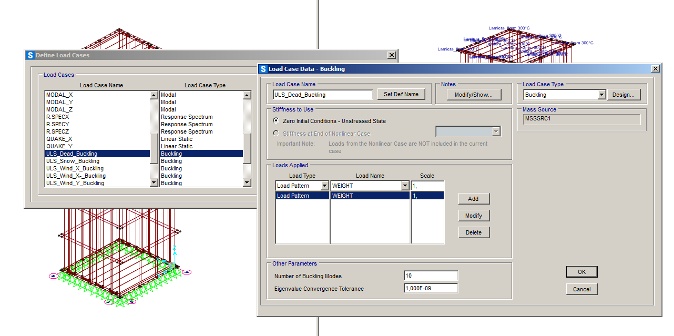
Task: Select Zero Initial Conditions radio button
Action: coord(276,121)
